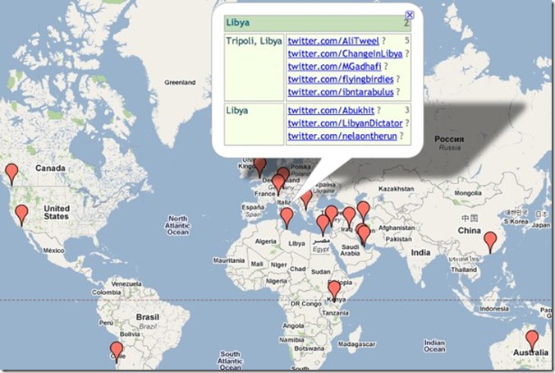Click the question mark beside MGadhafi
555x373 pixels.
point(386,67)
